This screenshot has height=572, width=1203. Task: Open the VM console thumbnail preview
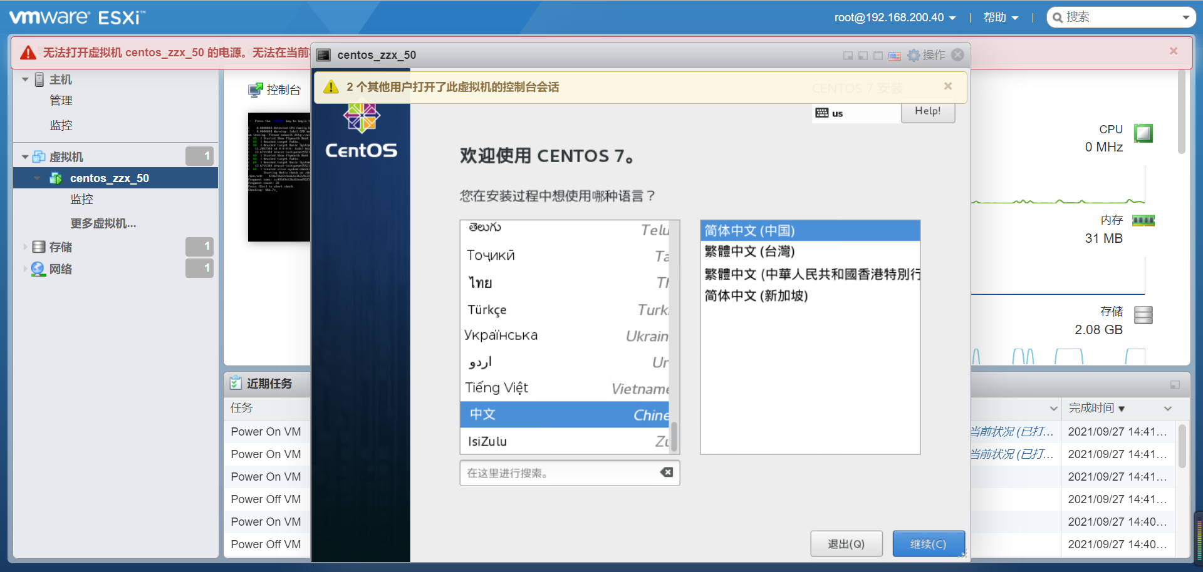pos(279,177)
